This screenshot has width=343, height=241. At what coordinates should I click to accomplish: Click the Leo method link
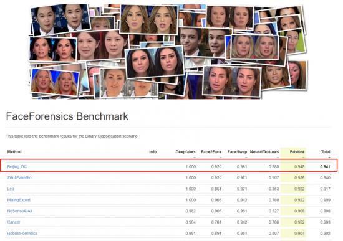pos(11,189)
